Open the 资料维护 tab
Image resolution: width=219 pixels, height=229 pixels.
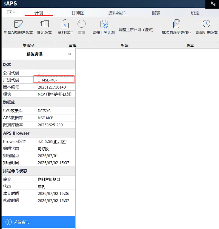117,13
